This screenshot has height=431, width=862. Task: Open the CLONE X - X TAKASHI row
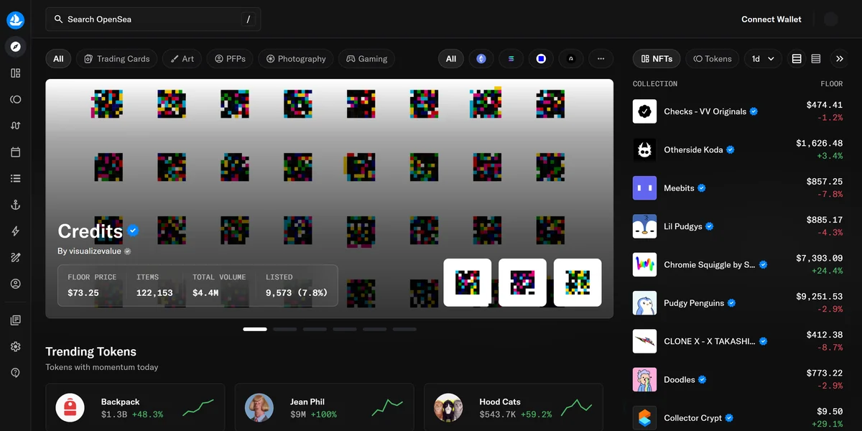coord(738,341)
